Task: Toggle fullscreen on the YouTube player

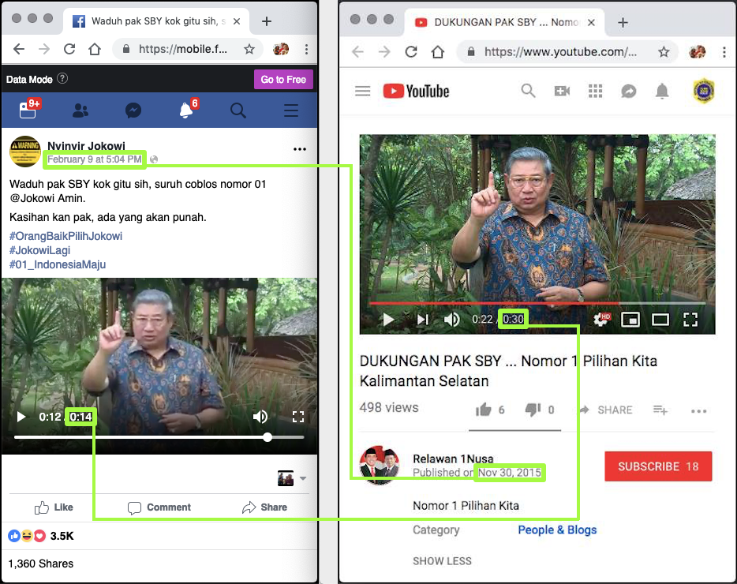Action: coord(690,320)
